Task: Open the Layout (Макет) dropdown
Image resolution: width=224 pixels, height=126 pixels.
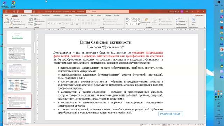Action: pos(37,19)
